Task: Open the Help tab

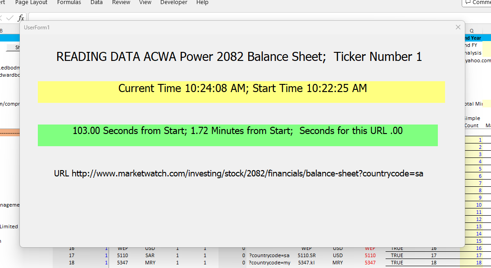Action: coord(202,3)
